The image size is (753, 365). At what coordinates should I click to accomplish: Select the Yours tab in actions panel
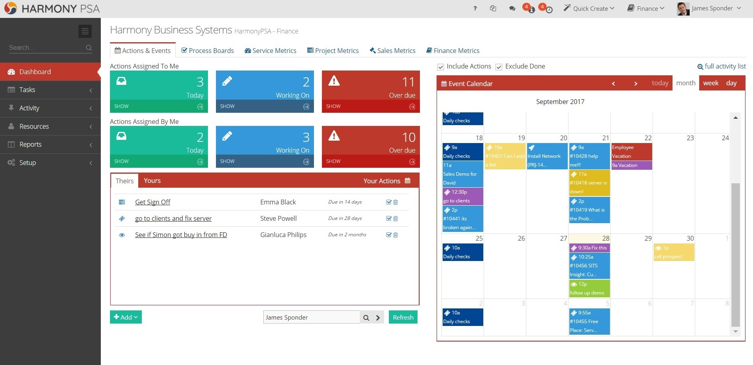pyautogui.click(x=152, y=181)
